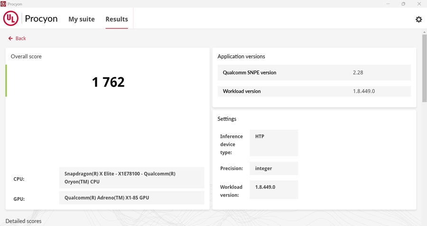Select the Adreno X1-85 GPU field
This screenshot has width=427, height=226.
click(x=131, y=198)
